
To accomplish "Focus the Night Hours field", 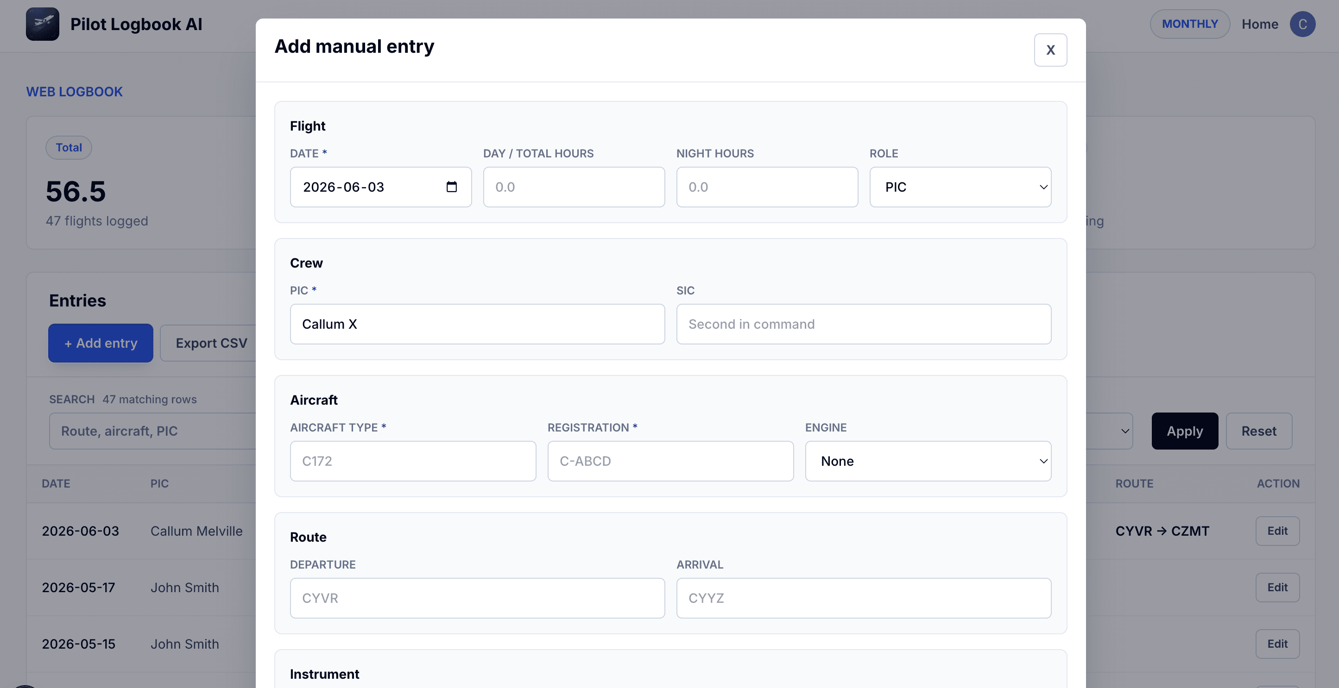I will 767,187.
